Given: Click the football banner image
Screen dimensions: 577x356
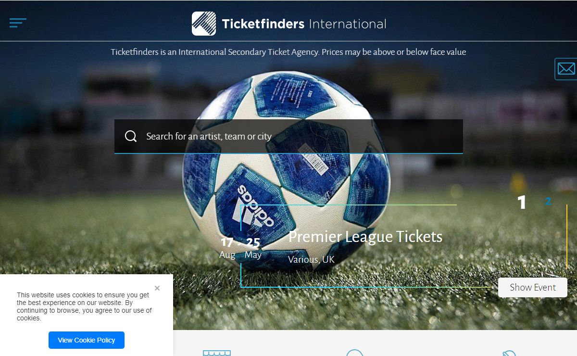Looking at the screenshot, I should [x=288, y=188].
